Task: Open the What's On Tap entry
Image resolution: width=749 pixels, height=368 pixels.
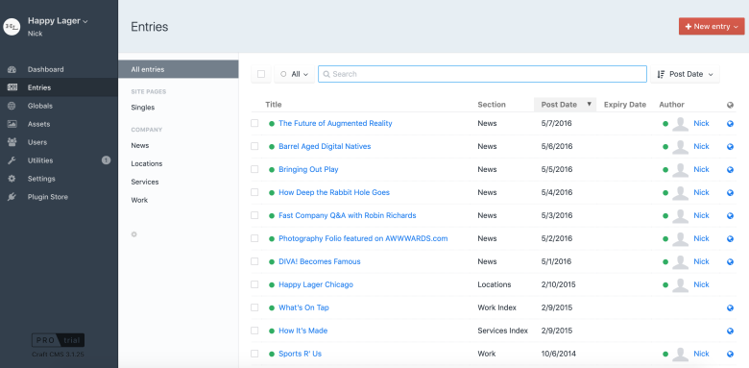Action: click(303, 307)
